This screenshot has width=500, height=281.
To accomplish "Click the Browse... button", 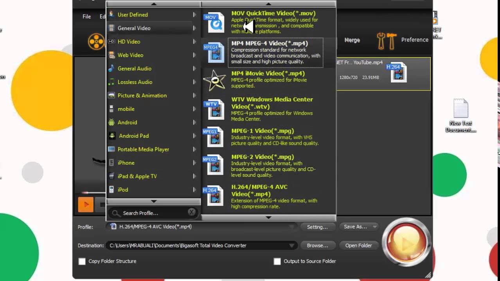I will coord(317,245).
